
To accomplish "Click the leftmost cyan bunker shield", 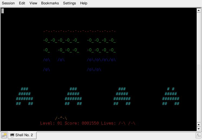I will point(24,96).
